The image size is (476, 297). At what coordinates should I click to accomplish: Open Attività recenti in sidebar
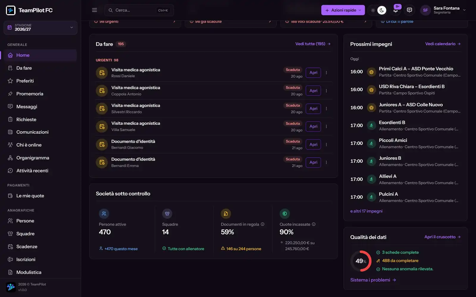(40, 171)
